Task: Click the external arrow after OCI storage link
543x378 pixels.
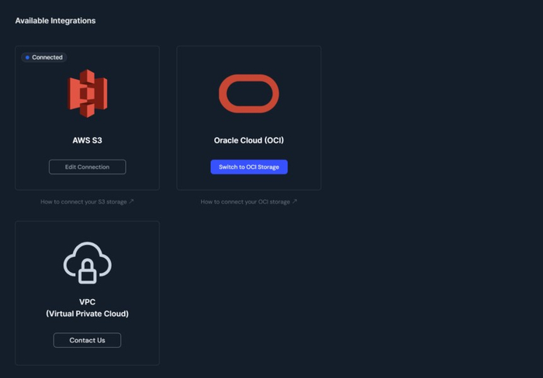Action: coord(294,201)
